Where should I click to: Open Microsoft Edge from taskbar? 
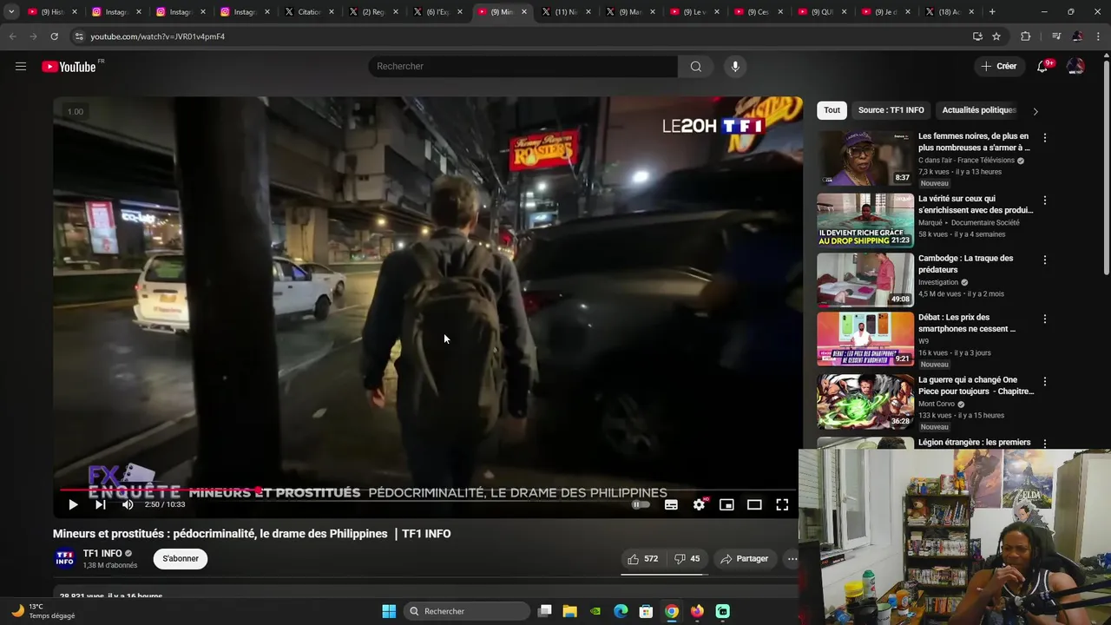click(621, 611)
